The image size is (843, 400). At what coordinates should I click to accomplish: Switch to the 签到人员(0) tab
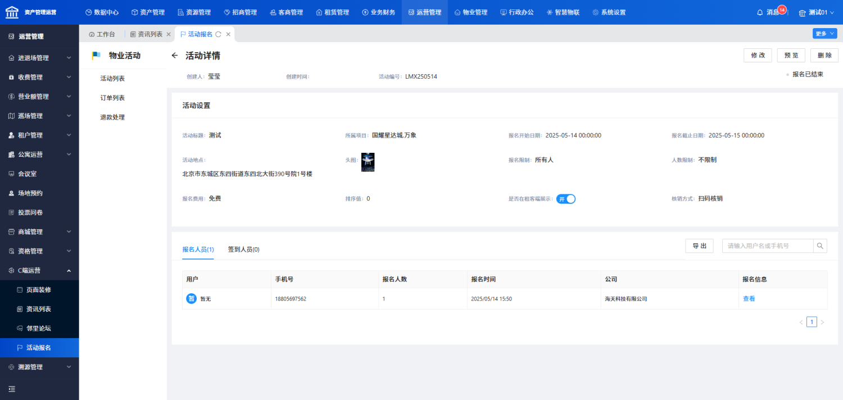pyautogui.click(x=243, y=249)
